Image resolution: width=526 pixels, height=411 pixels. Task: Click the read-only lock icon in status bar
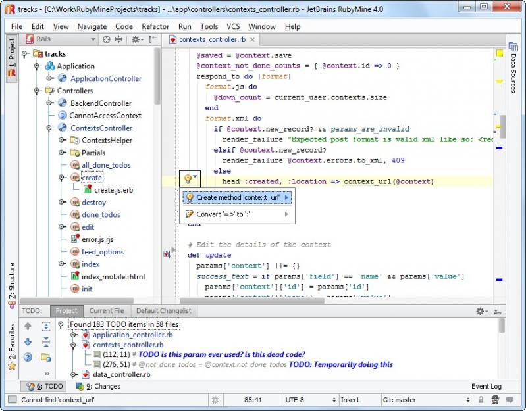pyautogui.click(x=481, y=400)
